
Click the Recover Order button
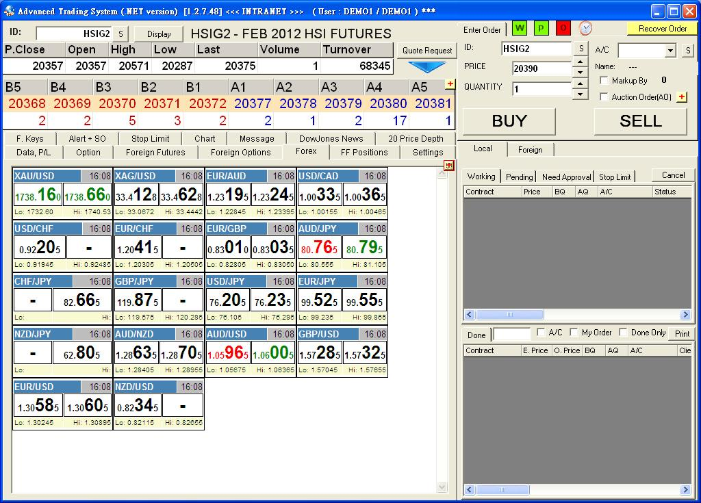tap(662, 29)
